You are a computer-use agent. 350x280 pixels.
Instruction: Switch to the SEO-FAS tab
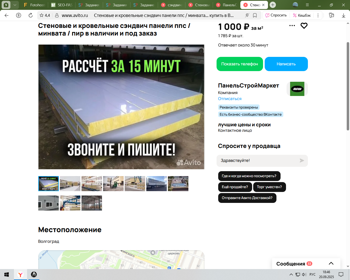coord(62,5)
